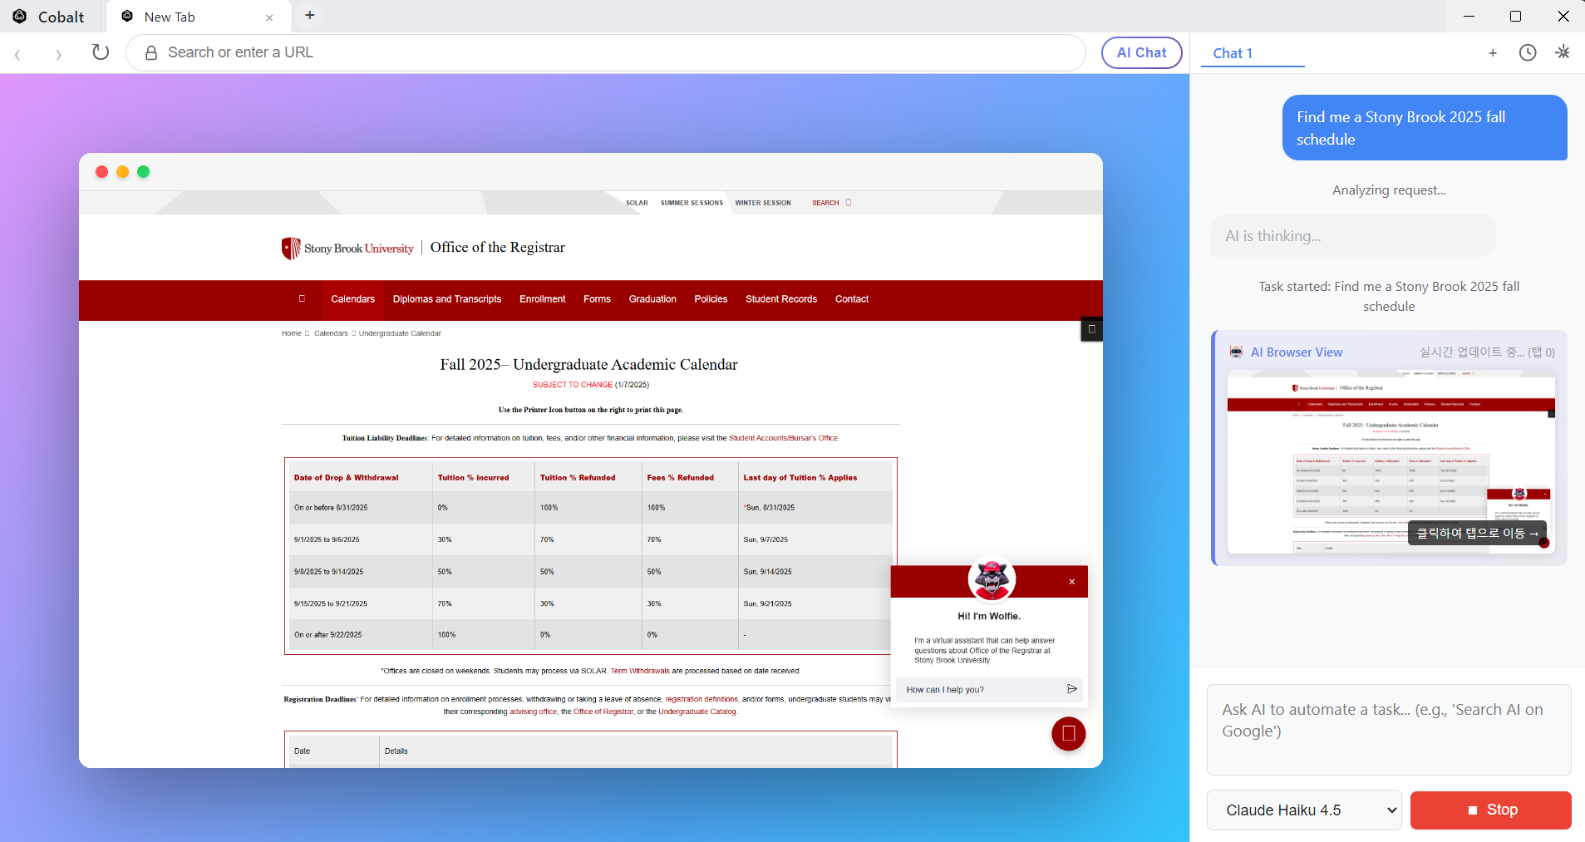Click the '클릭하여 탭으로 이동' button

pyautogui.click(x=1478, y=533)
